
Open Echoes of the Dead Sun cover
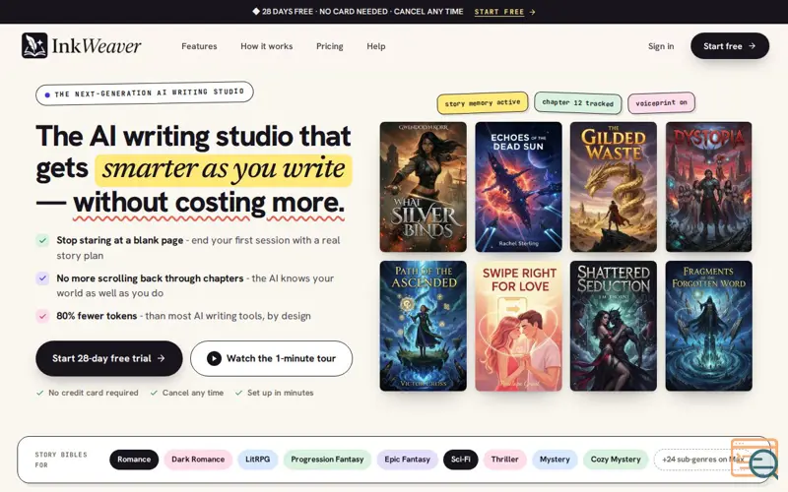[519, 187]
